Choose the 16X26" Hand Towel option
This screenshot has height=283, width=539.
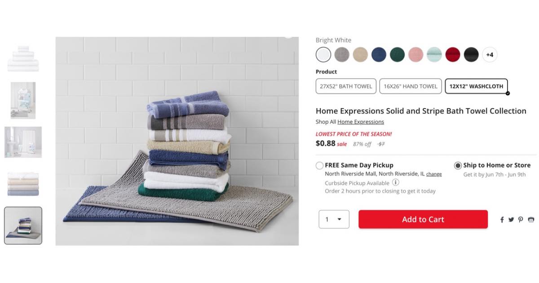click(410, 86)
